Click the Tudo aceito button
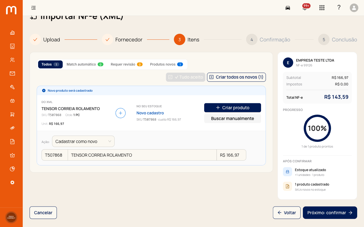The image size is (364, 227). click(186, 77)
